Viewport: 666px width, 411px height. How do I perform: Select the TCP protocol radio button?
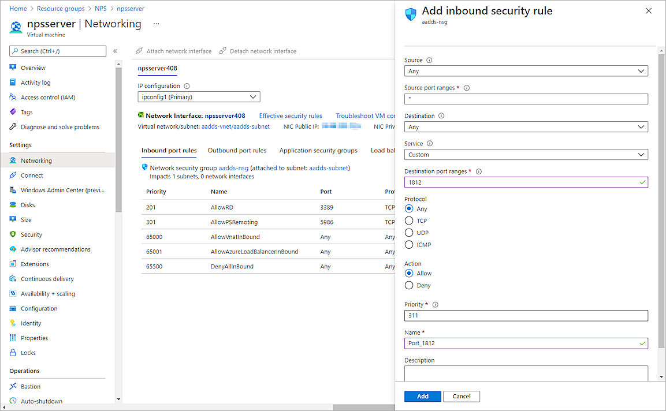coord(409,221)
